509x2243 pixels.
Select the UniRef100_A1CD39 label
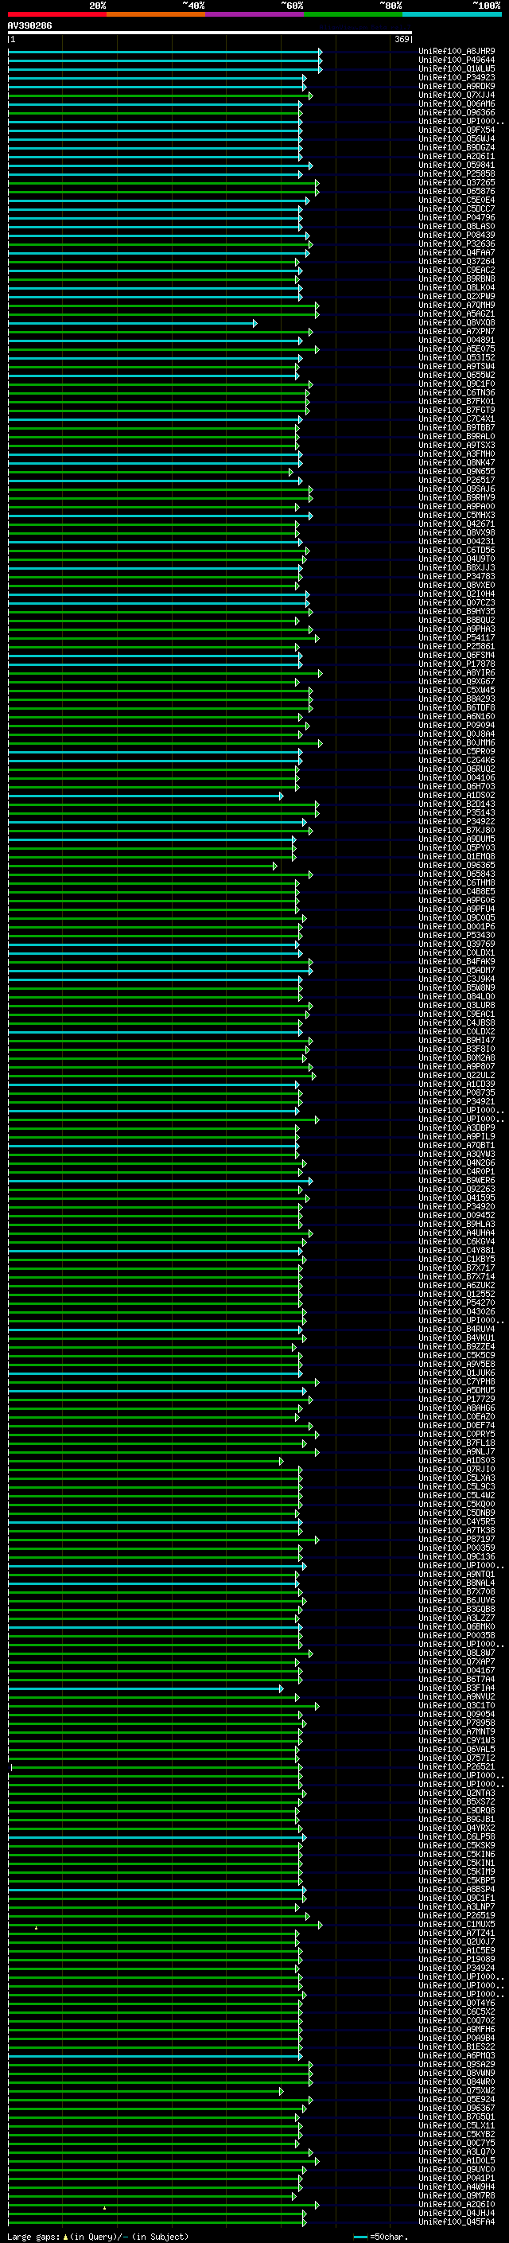coord(457,1084)
